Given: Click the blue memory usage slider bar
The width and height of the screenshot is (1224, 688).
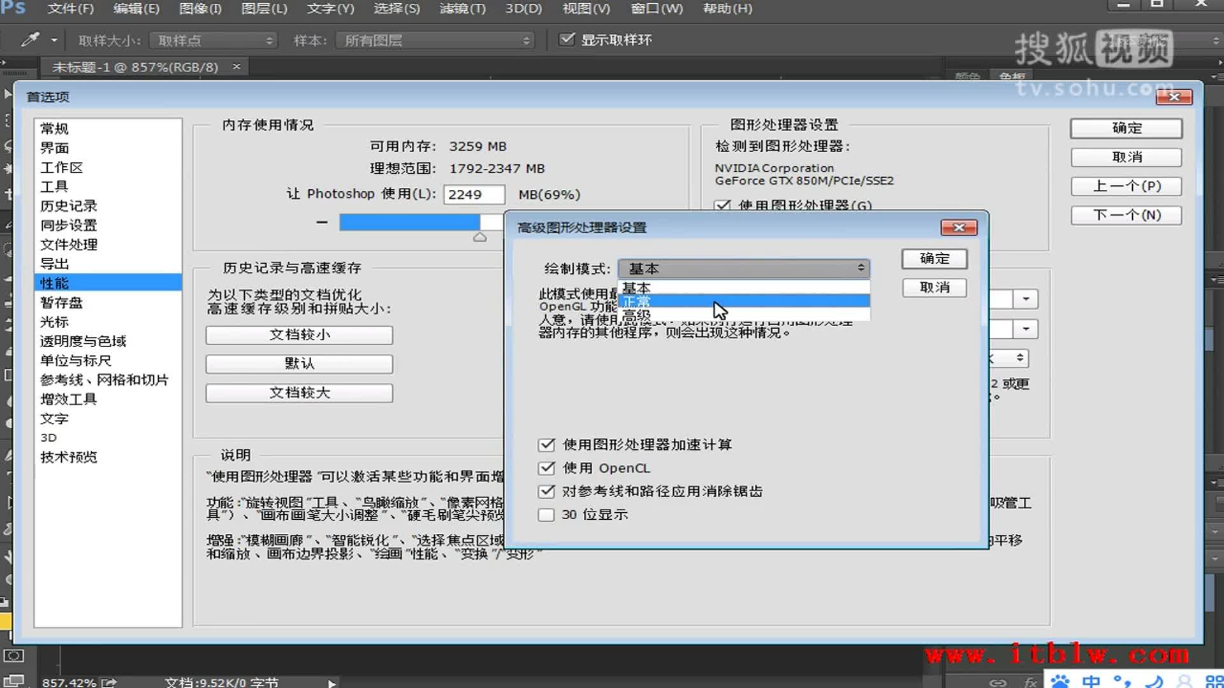Looking at the screenshot, I should point(409,222).
